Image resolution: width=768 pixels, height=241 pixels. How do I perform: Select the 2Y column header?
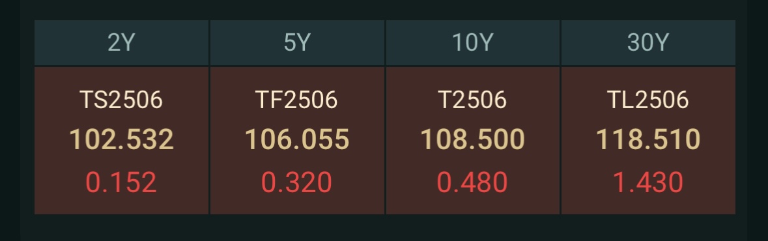click(121, 42)
